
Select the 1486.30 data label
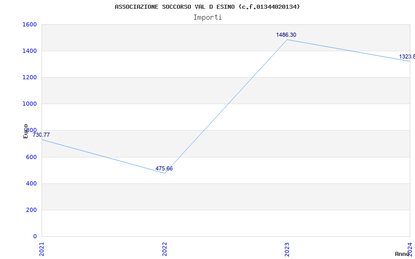286,35
